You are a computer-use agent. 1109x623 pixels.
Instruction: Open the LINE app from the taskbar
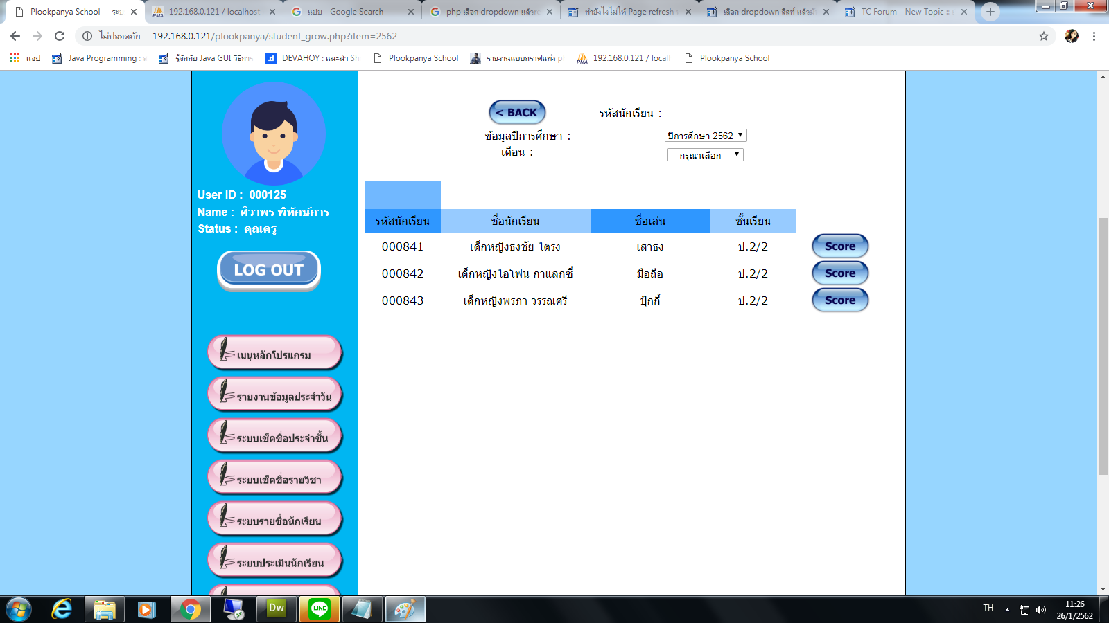[x=319, y=610]
